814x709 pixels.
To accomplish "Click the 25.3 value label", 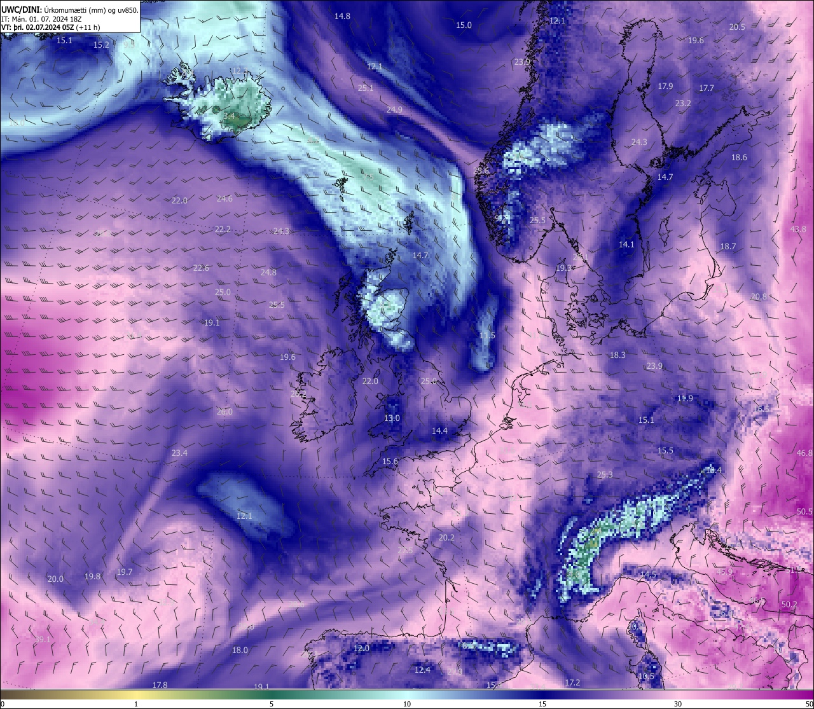I will pos(605,474).
